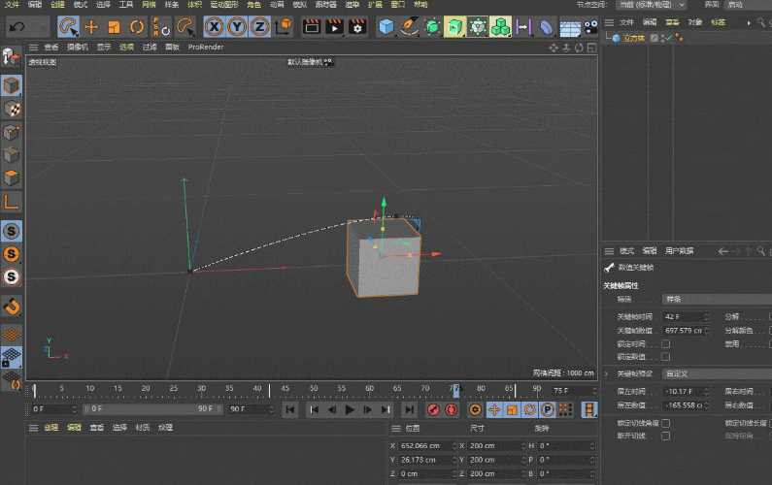Viewport: 772px width, 485px height.
Task: Select the Move tool in the toolbar
Action: pos(91,26)
